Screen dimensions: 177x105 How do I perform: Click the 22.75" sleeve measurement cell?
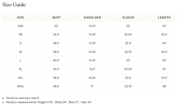pyautogui.click(x=128, y=52)
